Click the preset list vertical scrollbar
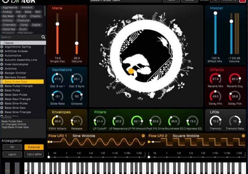The width and height of the screenshot is (248, 174). click(45, 50)
